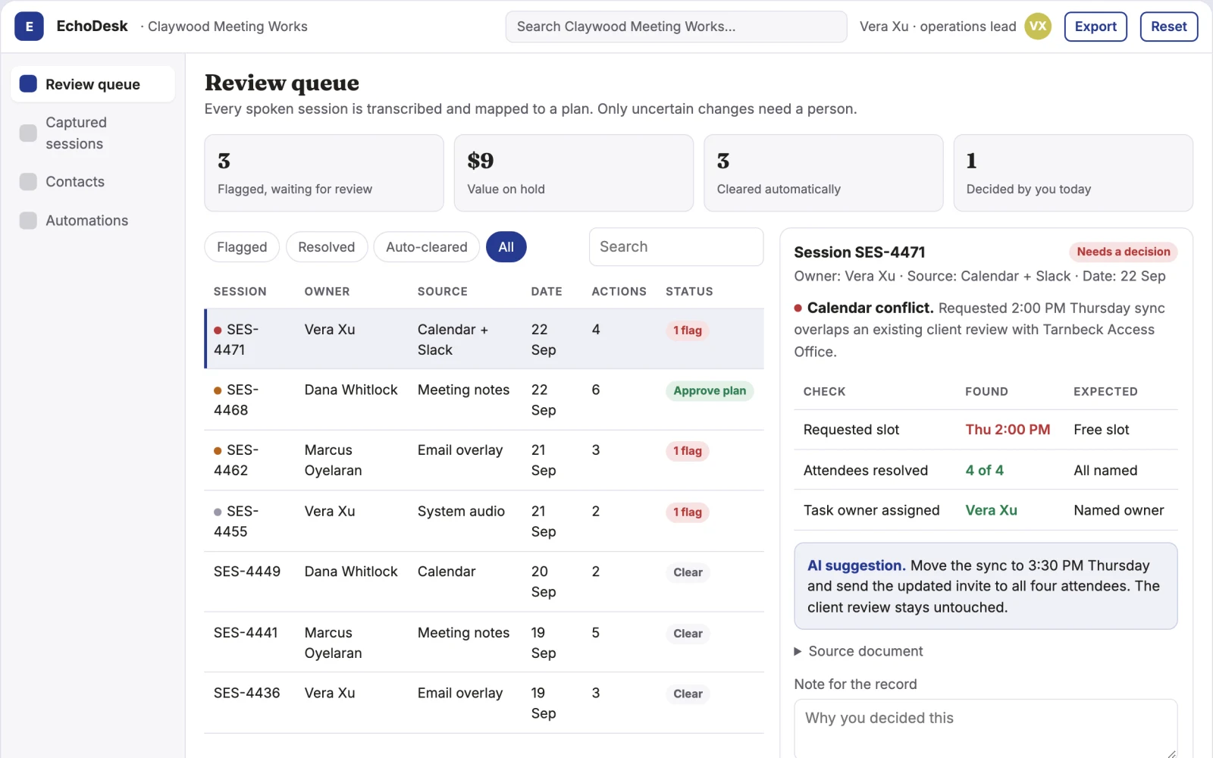Sort by the DATE column header

(547, 291)
